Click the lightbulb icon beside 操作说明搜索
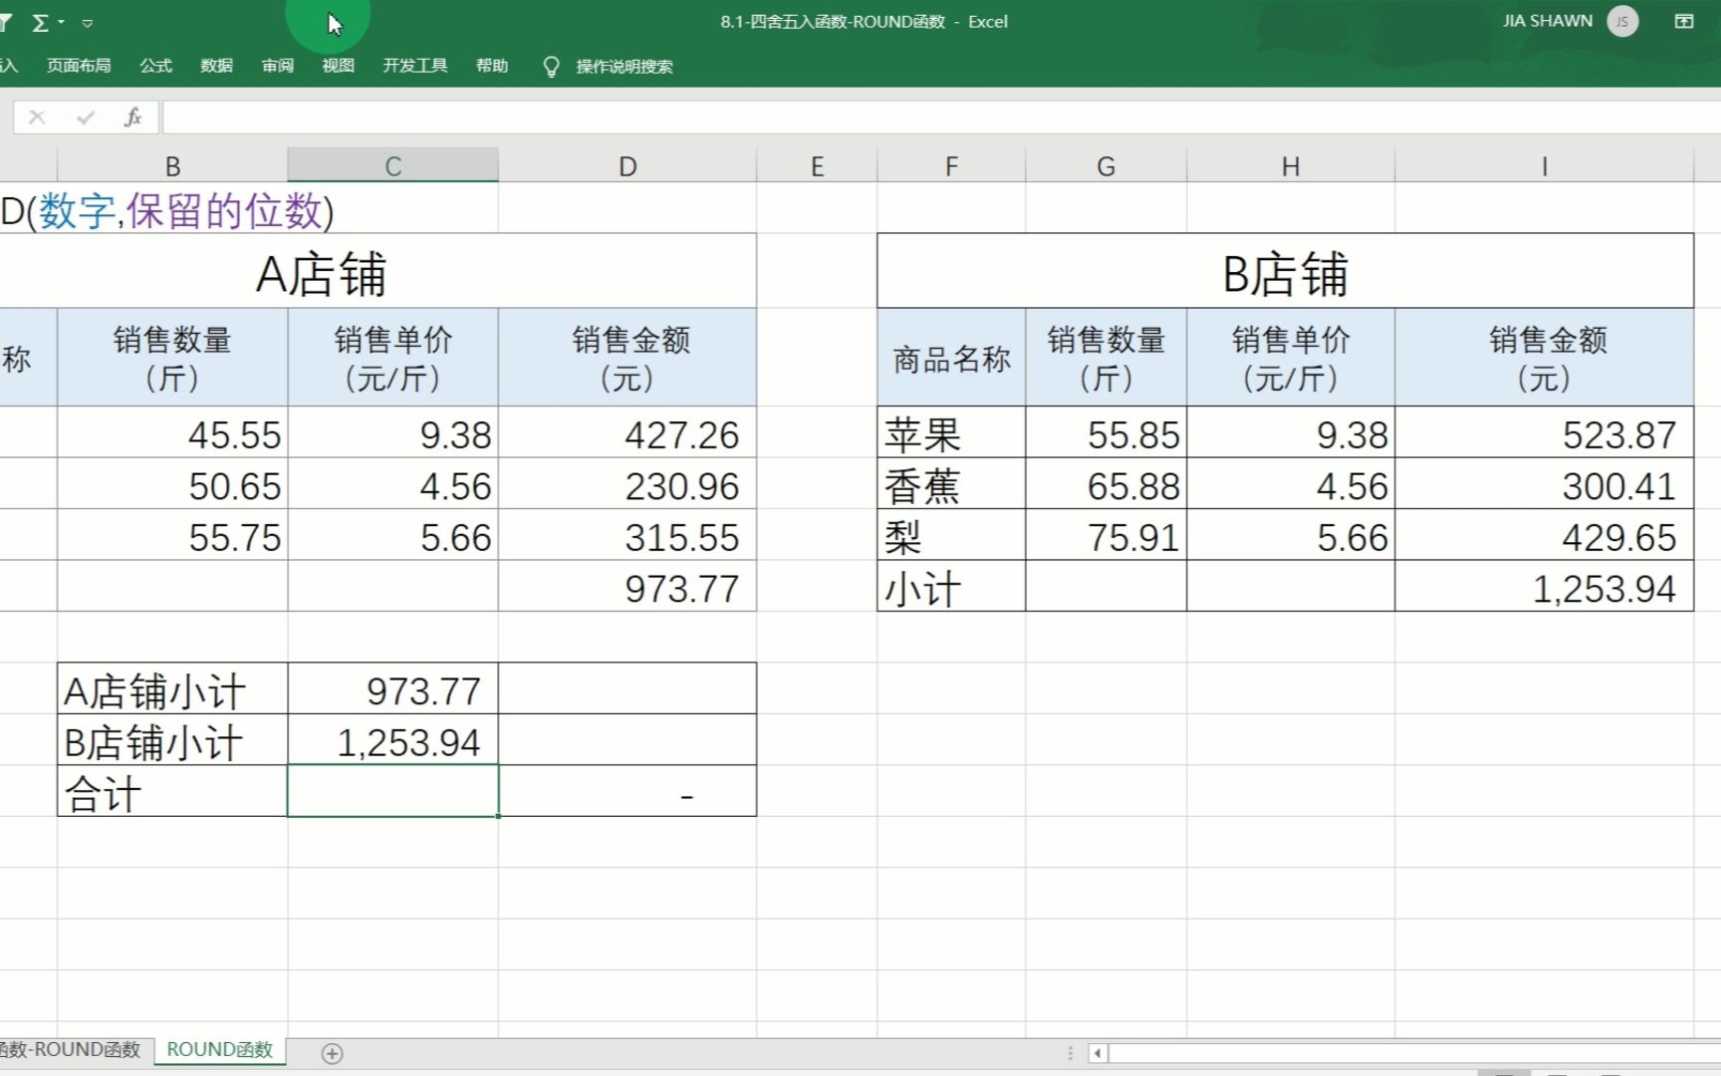Viewport: 1721px width, 1076px height. click(x=551, y=66)
